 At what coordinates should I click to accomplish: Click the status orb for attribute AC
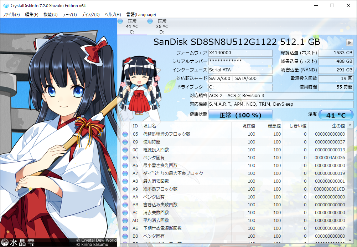(125, 213)
